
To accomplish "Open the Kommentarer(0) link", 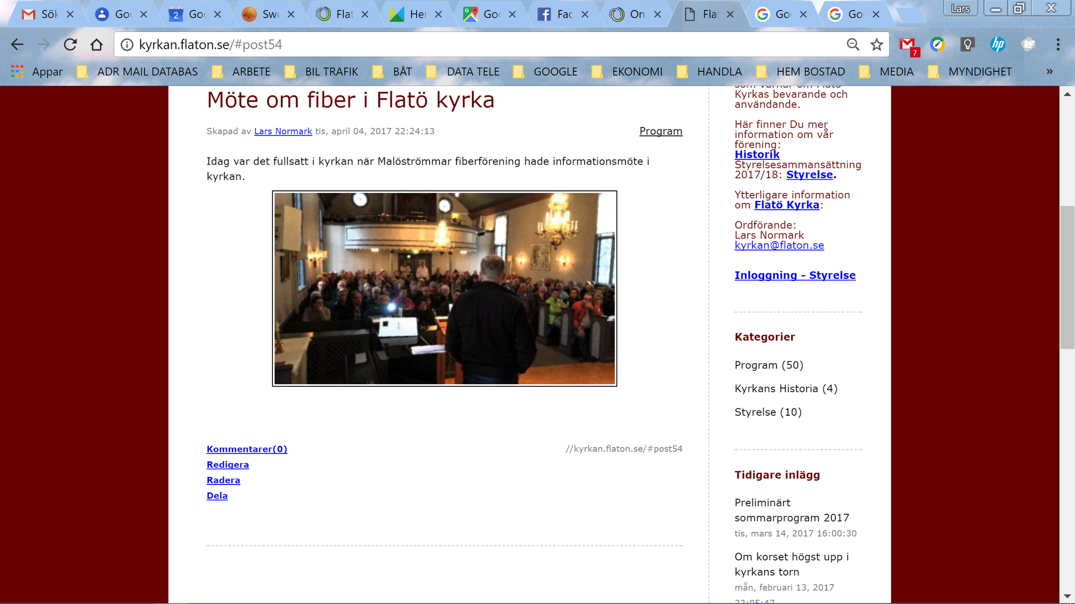I will coord(247,449).
